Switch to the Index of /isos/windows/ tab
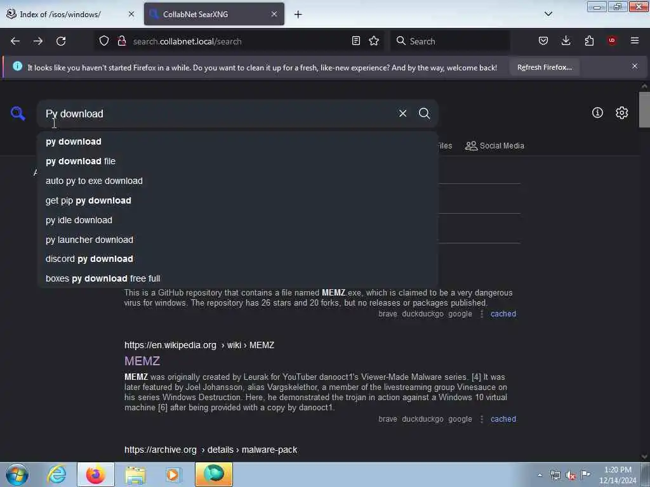The width and height of the screenshot is (650, 487). coord(70,14)
